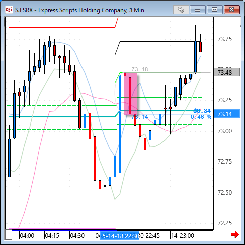This screenshot has height=245, width=245.
Task: Click the 72.75 price scale label
Action: coord(225,162)
